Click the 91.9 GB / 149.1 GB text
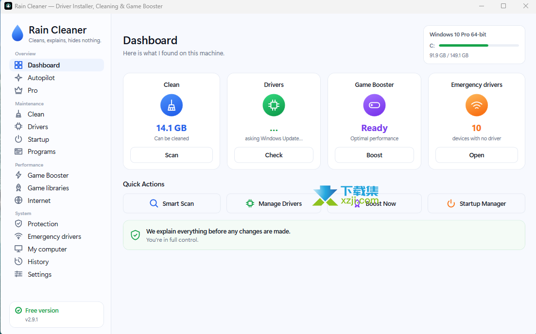Screen dimensions: 536x334 pyautogui.click(x=449, y=55)
